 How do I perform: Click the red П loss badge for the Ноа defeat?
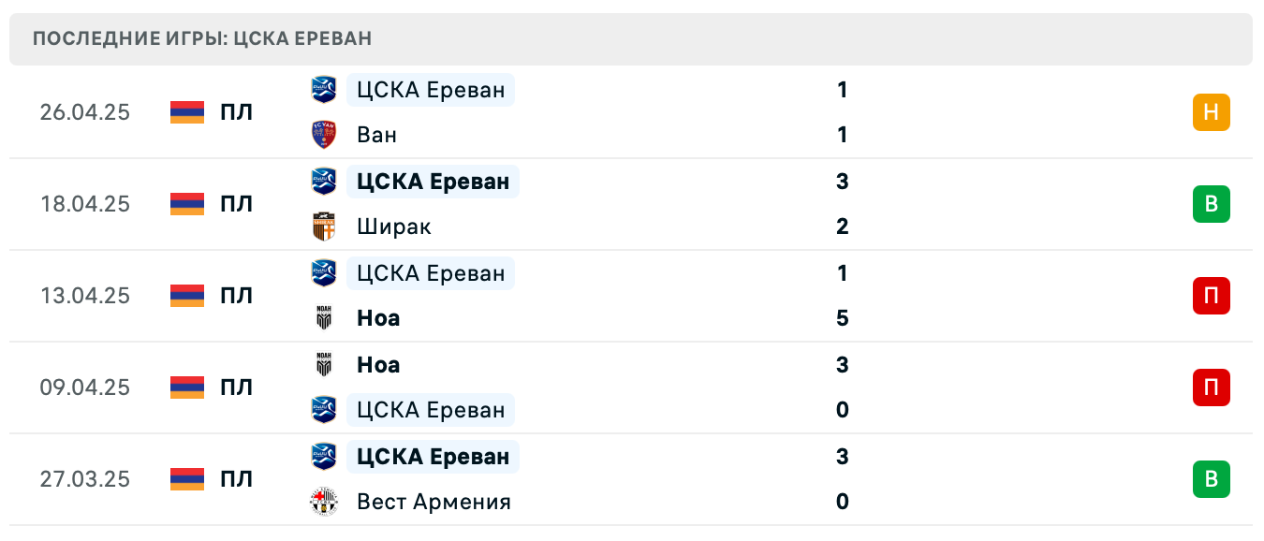coord(1213,296)
